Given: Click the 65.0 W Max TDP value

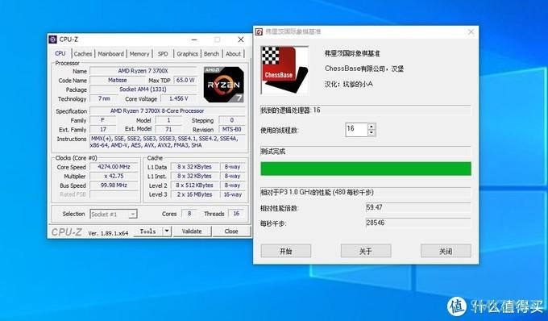Looking at the screenshot, I should pyautogui.click(x=185, y=80).
